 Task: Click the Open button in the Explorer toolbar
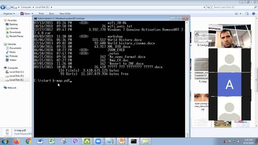point(25,13)
